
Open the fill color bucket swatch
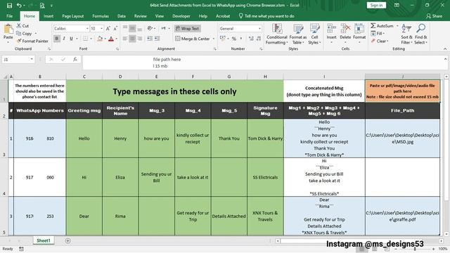100,39
